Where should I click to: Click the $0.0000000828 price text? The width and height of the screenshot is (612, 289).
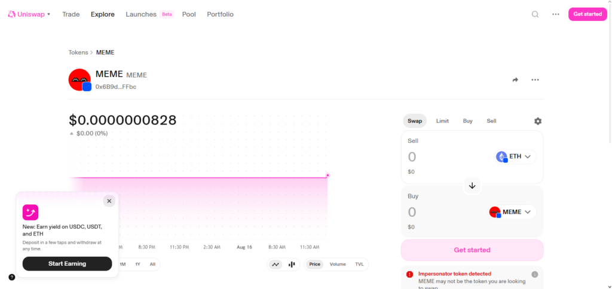coord(123,120)
